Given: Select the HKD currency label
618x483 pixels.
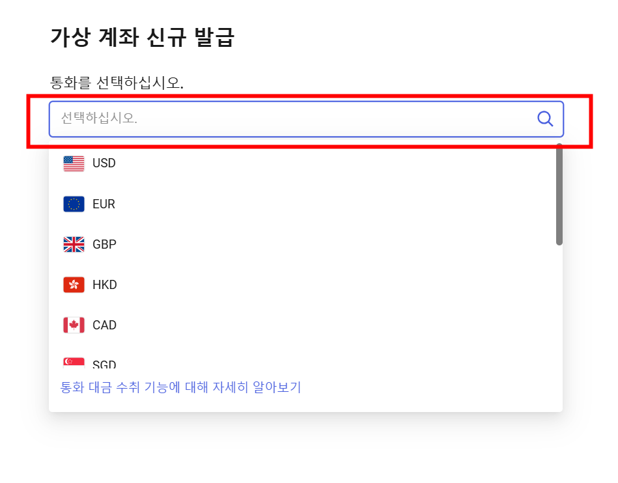Looking at the screenshot, I should coord(105,285).
